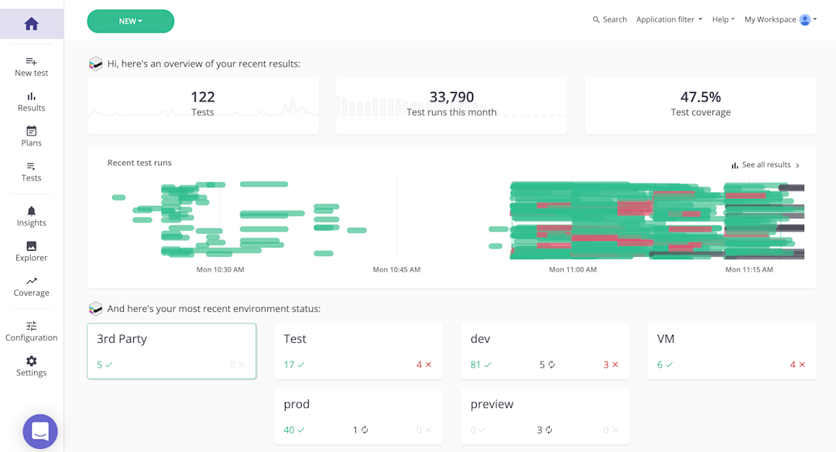The image size is (836, 452).
Task: Open the 122 Tests summary card
Action: [203, 106]
